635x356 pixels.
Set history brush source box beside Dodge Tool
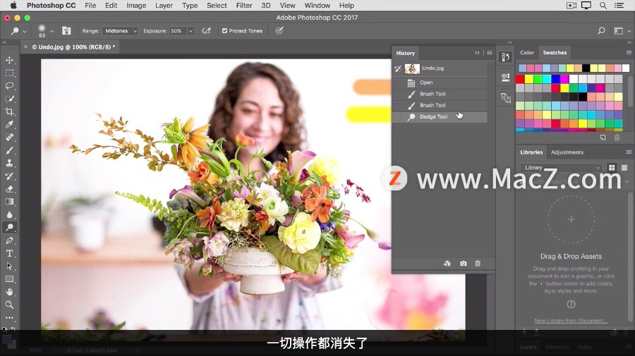(x=398, y=117)
